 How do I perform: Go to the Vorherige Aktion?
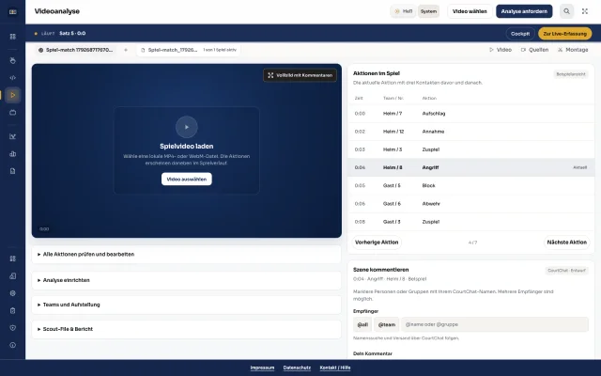coord(377,243)
